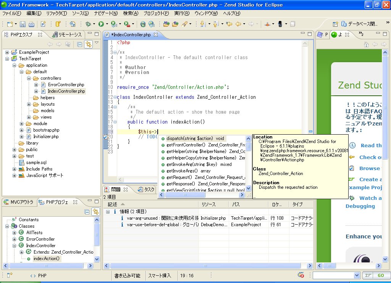The height and width of the screenshot is (283, 391).
Task: Open the status bar search combo box
Action: click(x=336, y=275)
